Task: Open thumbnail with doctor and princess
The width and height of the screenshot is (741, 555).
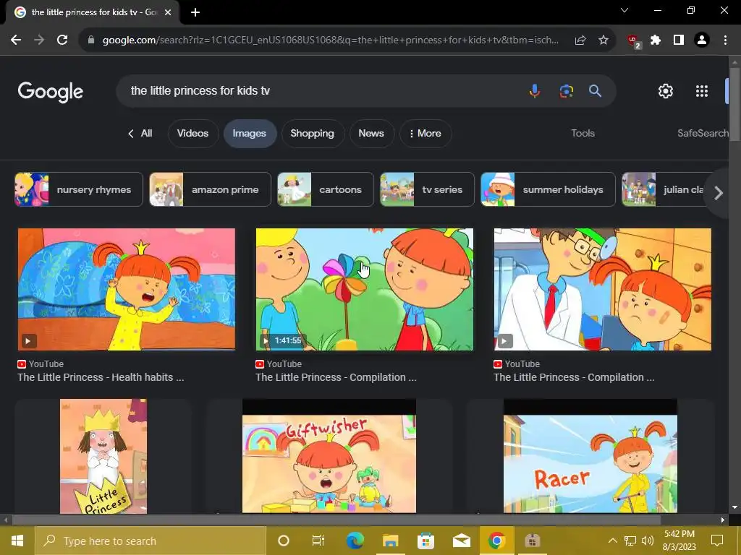Action: [603, 289]
